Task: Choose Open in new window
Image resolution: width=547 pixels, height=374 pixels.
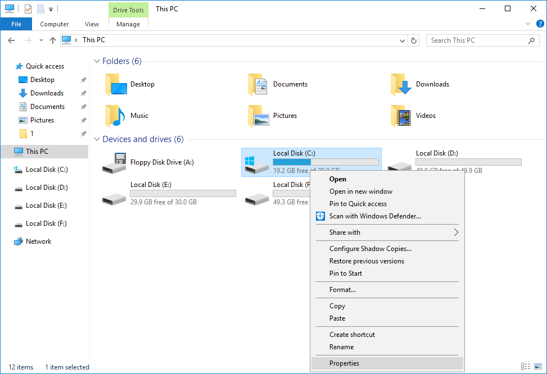Action: [387, 191]
